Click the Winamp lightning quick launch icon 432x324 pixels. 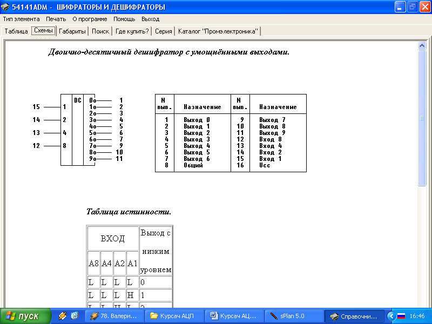click(63, 316)
